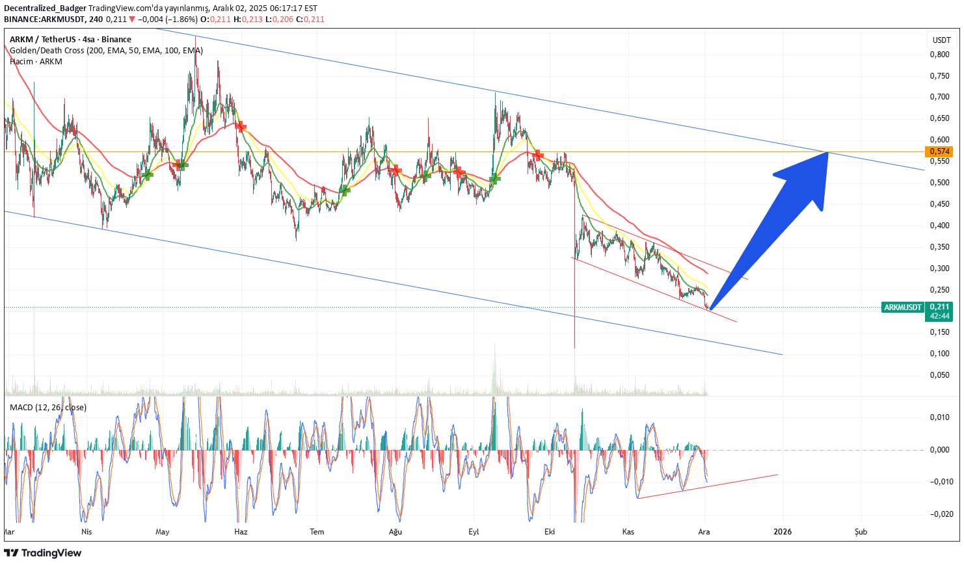Click the green golden cross marker near Eyl
The image size is (964, 565).
click(494, 178)
